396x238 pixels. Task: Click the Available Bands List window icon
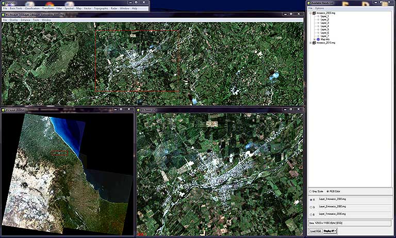[x=309, y=3]
